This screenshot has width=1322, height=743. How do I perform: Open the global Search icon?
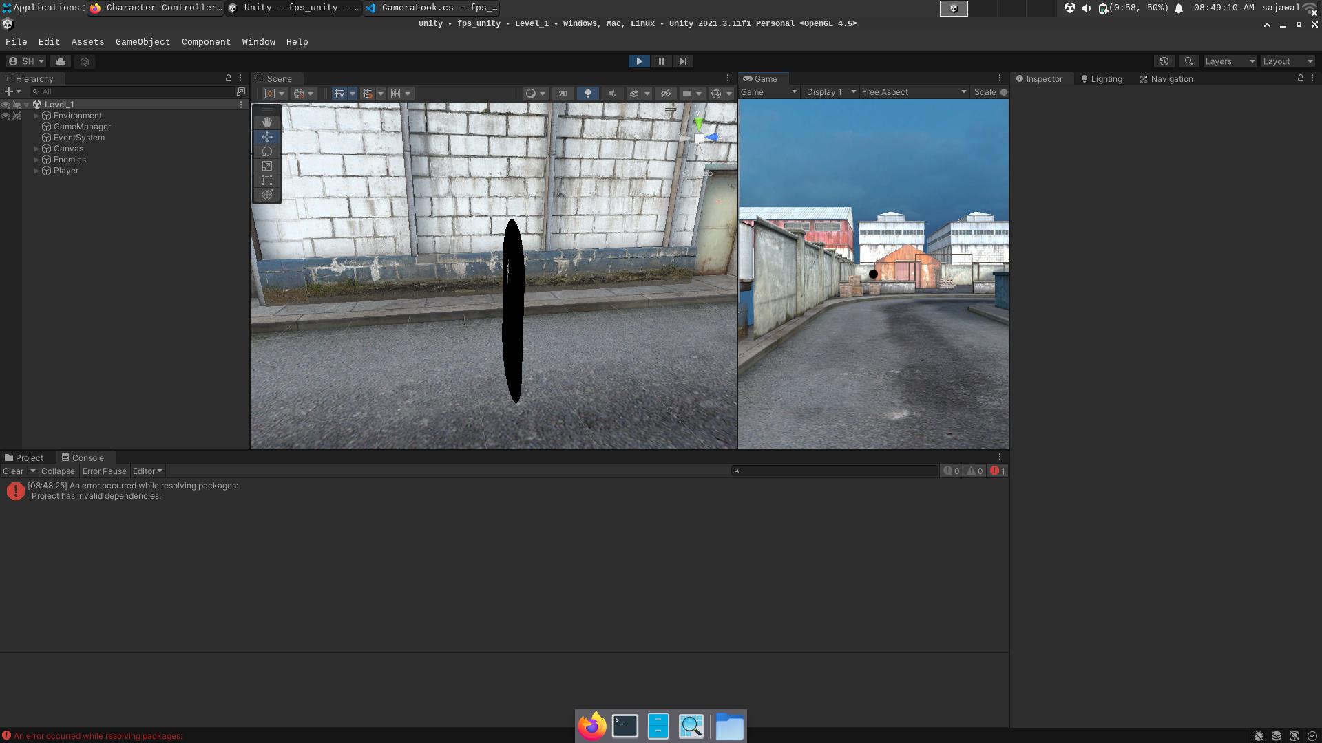coord(1189,61)
